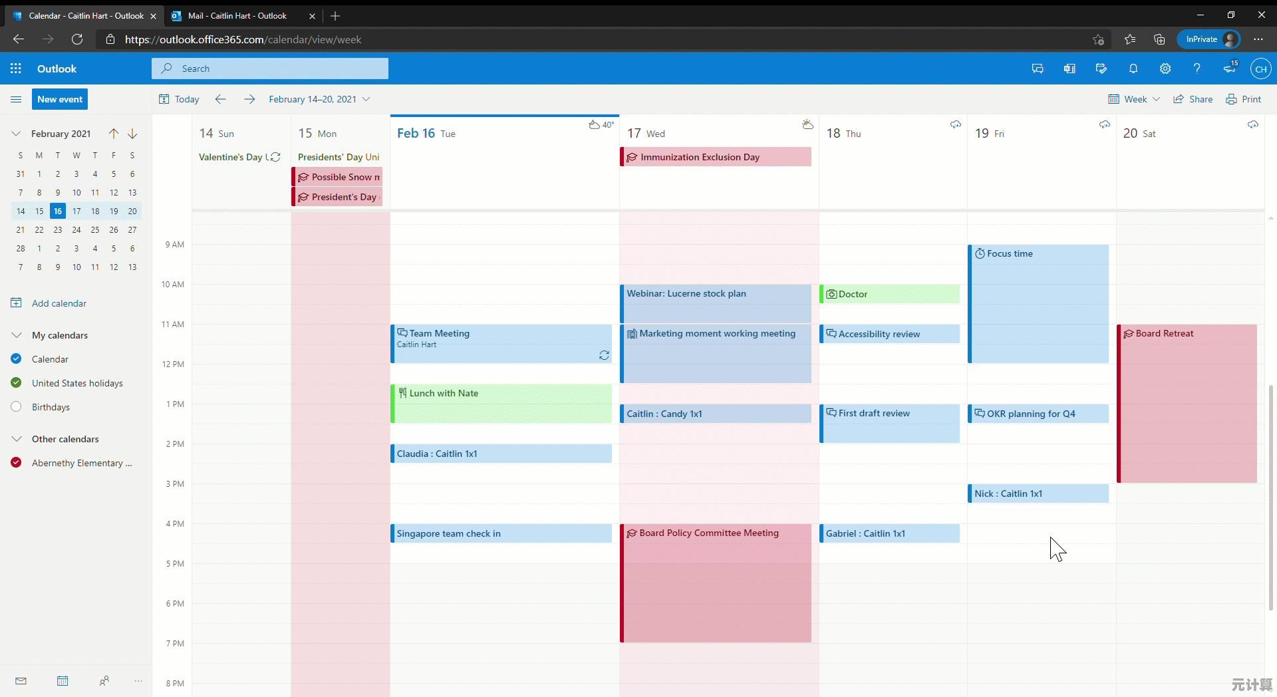
Task: Uncheck United States holidays calendar
Action: [x=17, y=383]
